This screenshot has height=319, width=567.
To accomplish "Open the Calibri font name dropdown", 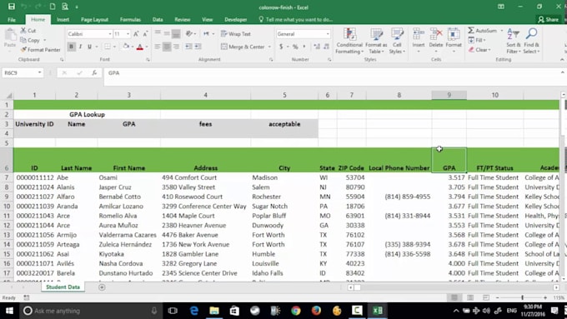I will point(110,34).
